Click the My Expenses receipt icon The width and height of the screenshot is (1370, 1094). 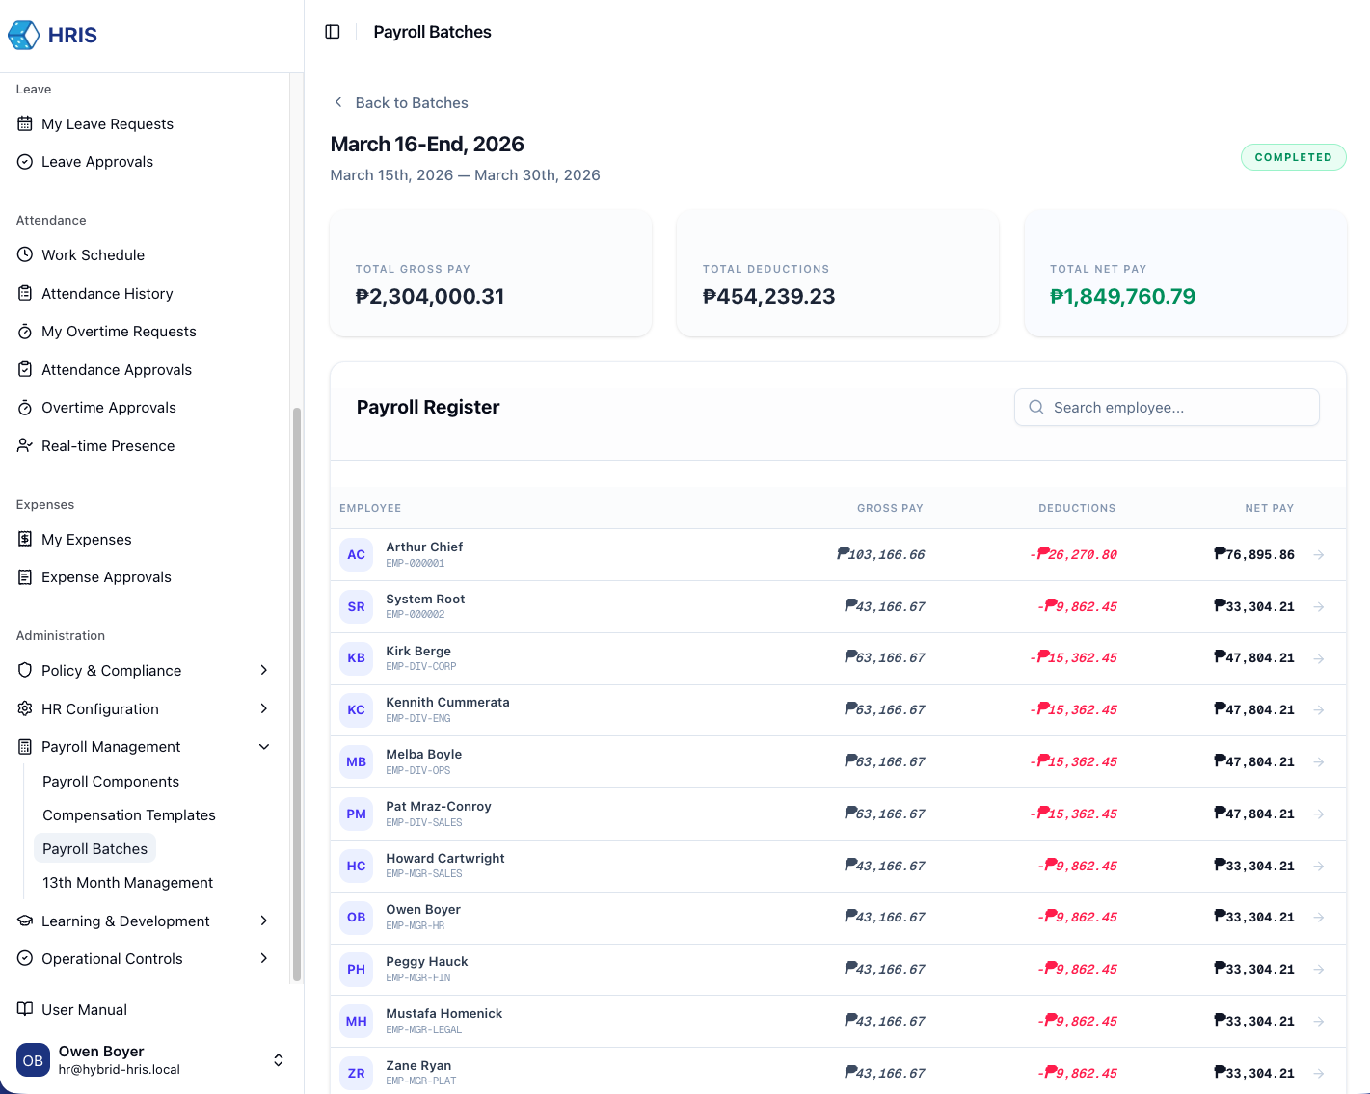25,540
